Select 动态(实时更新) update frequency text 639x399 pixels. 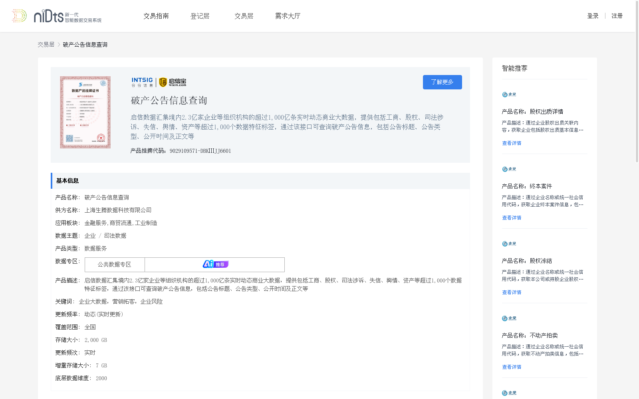(x=104, y=314)
